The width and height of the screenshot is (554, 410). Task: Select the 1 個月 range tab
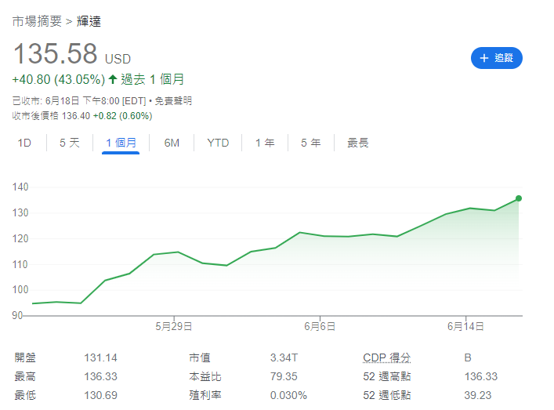pyautogui.click(x=121, y=143)
